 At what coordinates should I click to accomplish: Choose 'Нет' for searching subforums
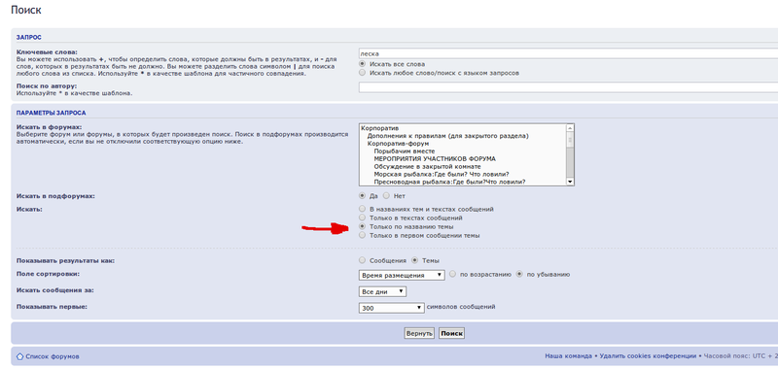tap(386, 195)
